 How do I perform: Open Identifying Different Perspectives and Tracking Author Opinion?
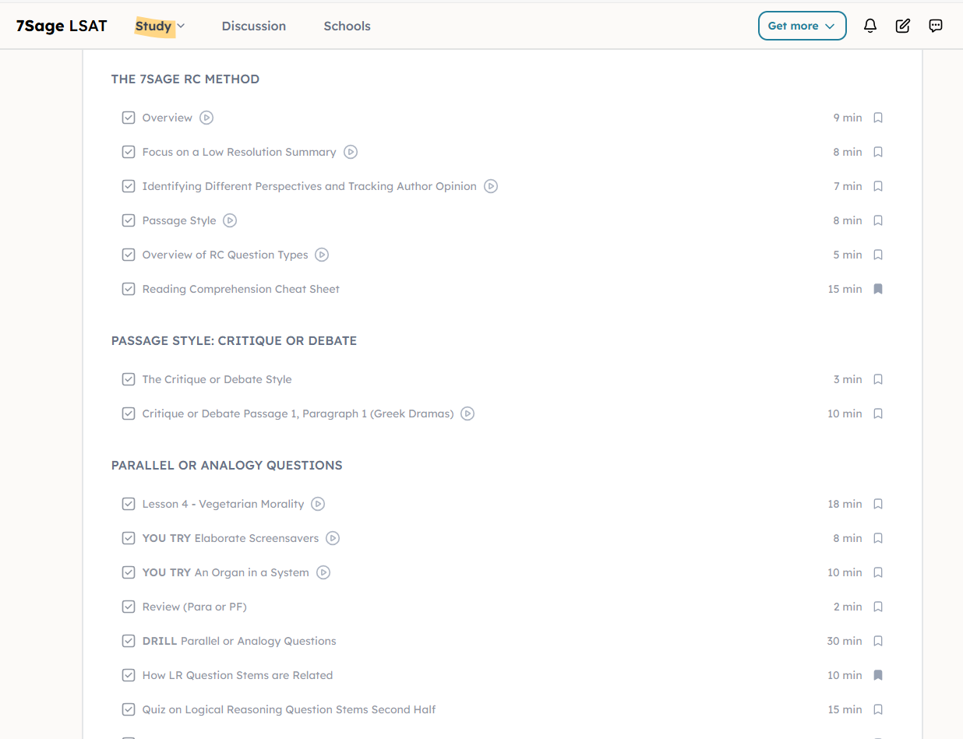pyautogui.click(x=309, y=186)
